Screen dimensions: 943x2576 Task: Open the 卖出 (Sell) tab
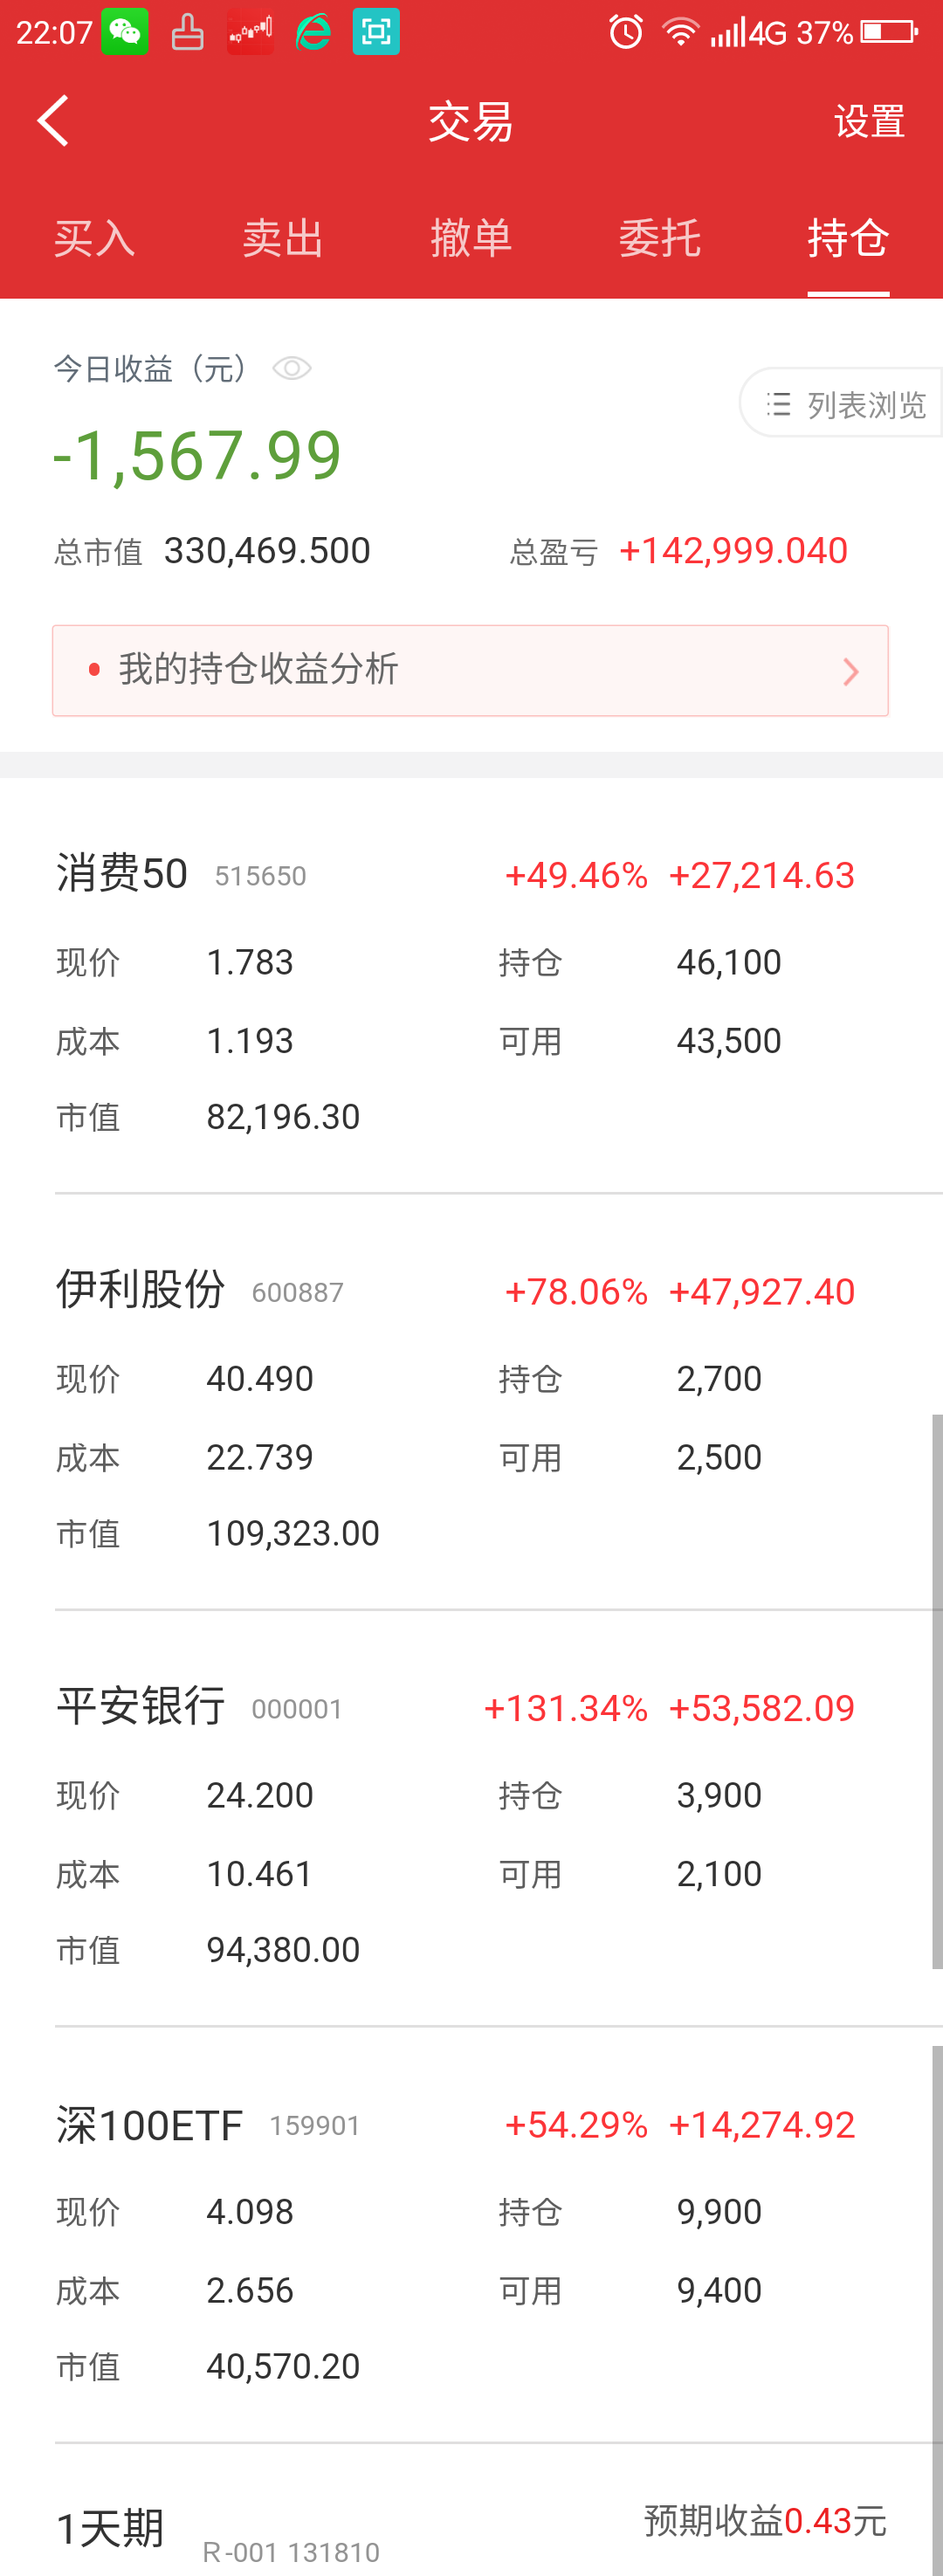pos(283,239)
